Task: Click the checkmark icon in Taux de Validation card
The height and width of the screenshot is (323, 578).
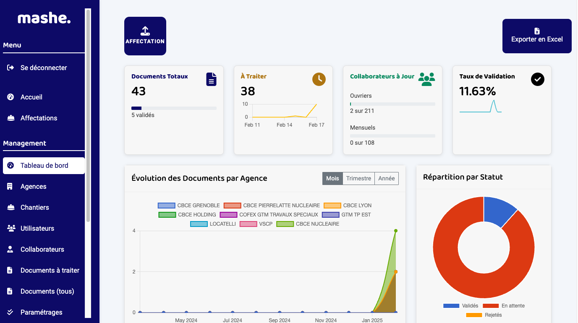Action: 538,79
